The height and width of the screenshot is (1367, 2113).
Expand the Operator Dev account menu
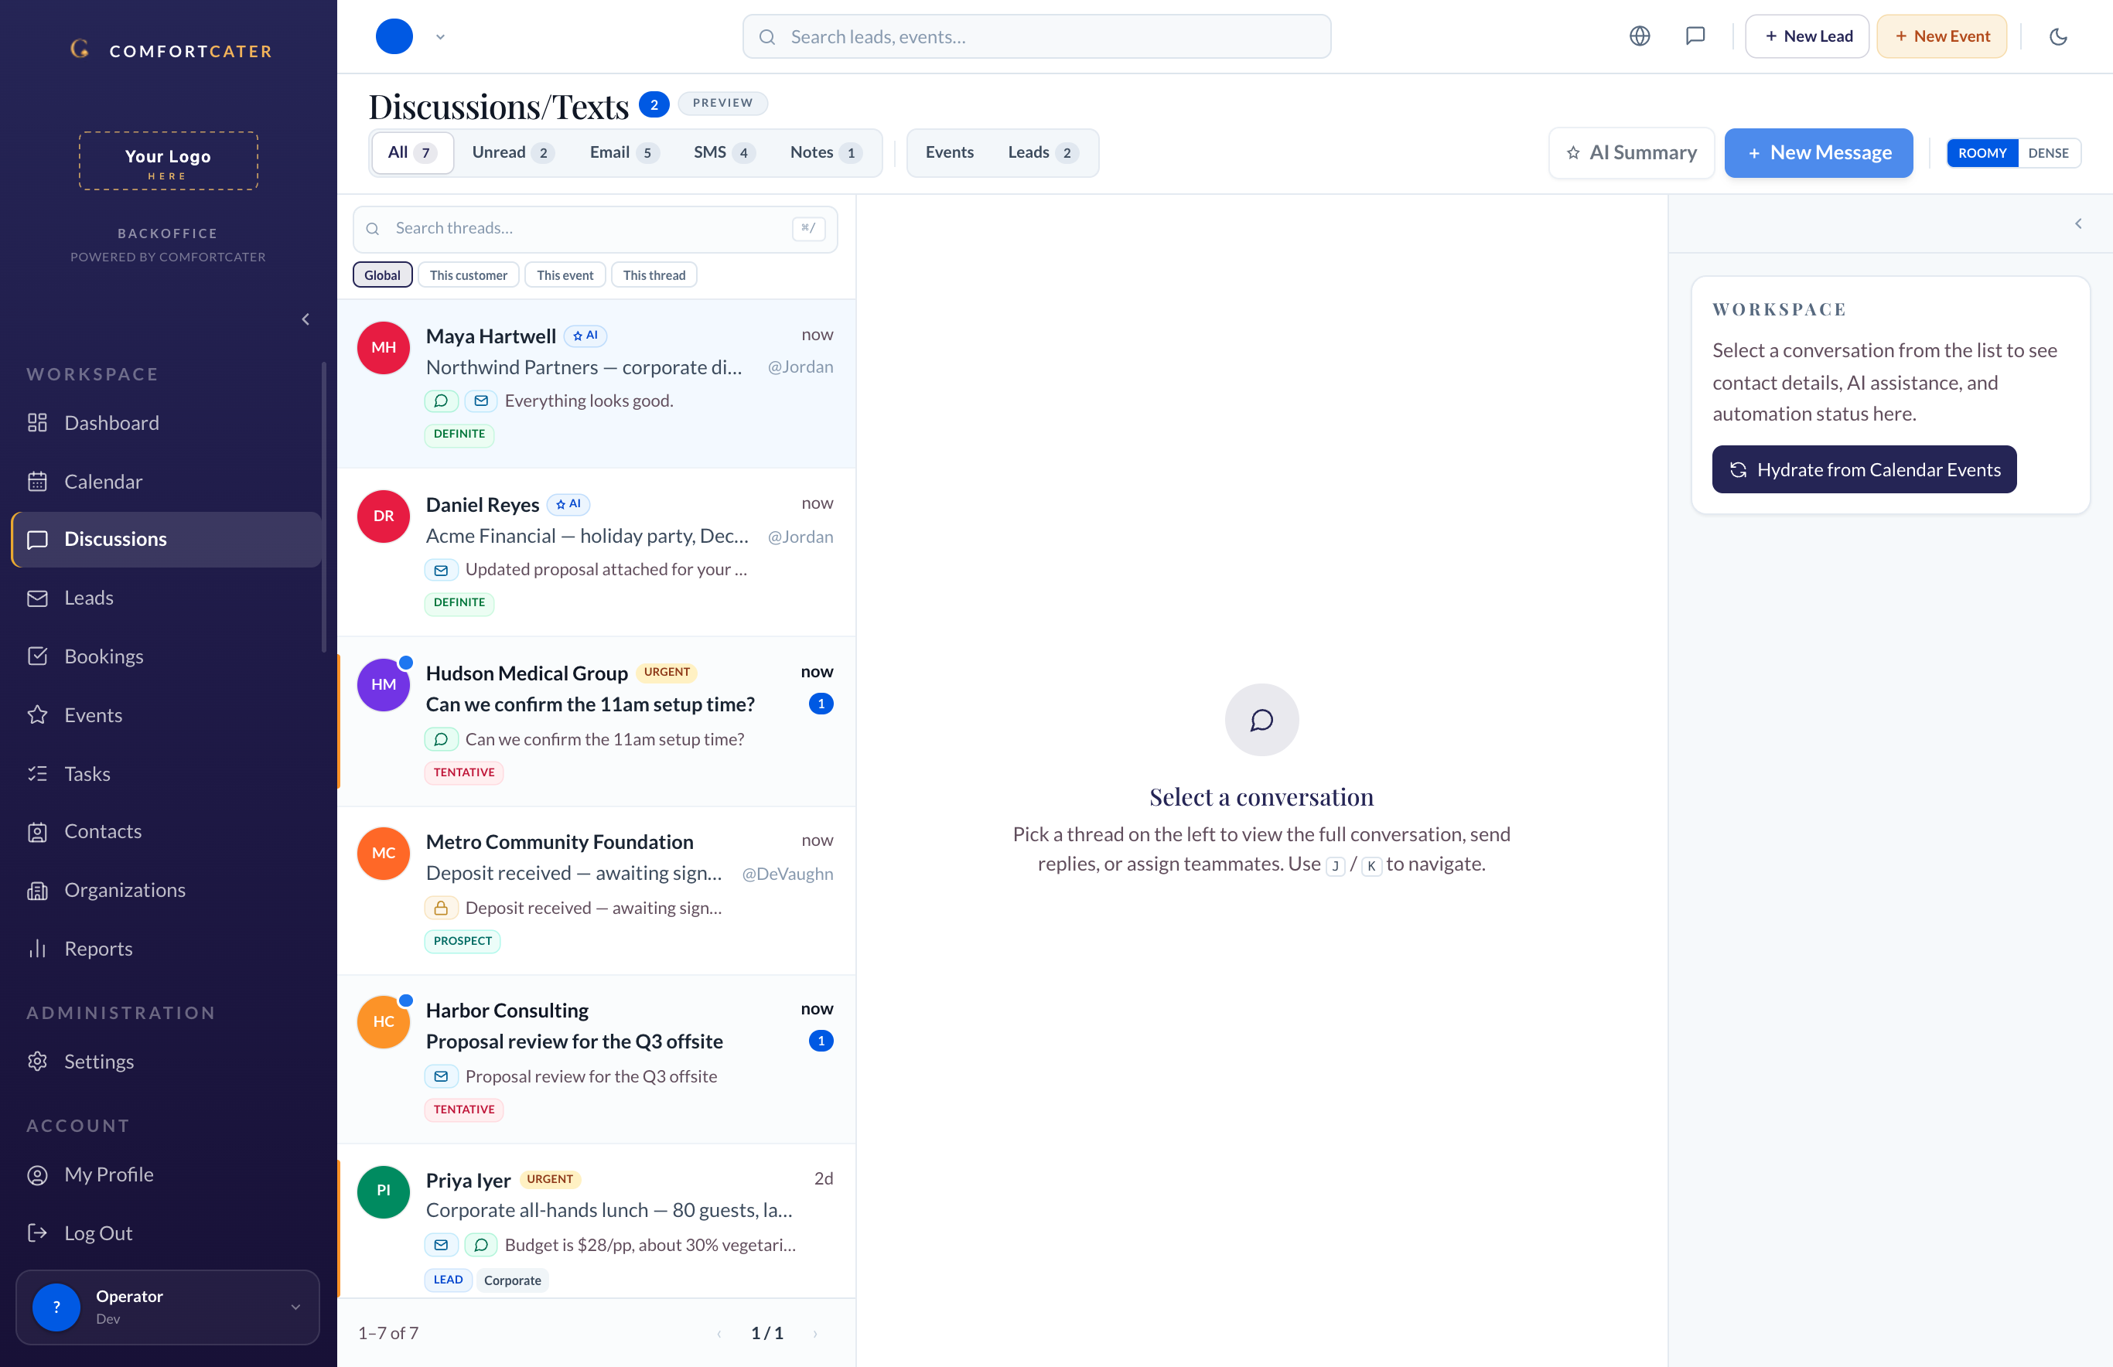[x=167, y=1307]
